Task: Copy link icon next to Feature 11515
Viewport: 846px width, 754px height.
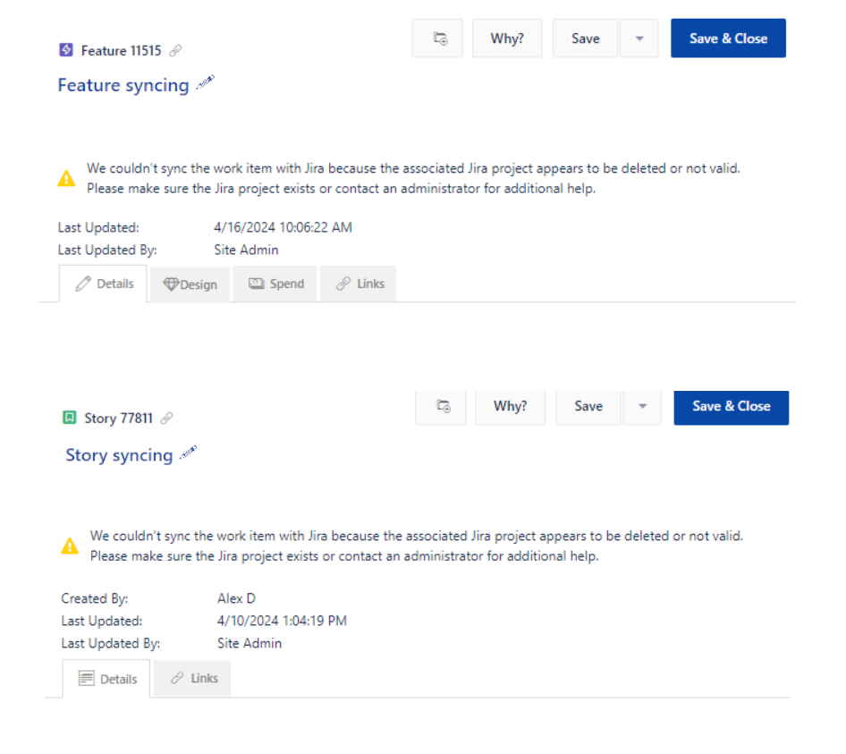Action: [x=175, y=51]
